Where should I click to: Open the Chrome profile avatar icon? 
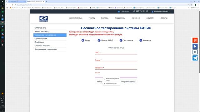click(x=195, y=5)
